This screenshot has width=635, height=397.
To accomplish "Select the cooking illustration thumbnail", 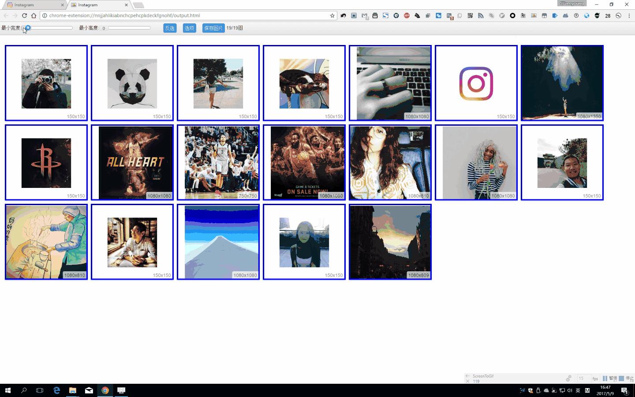I will point(46,242).
